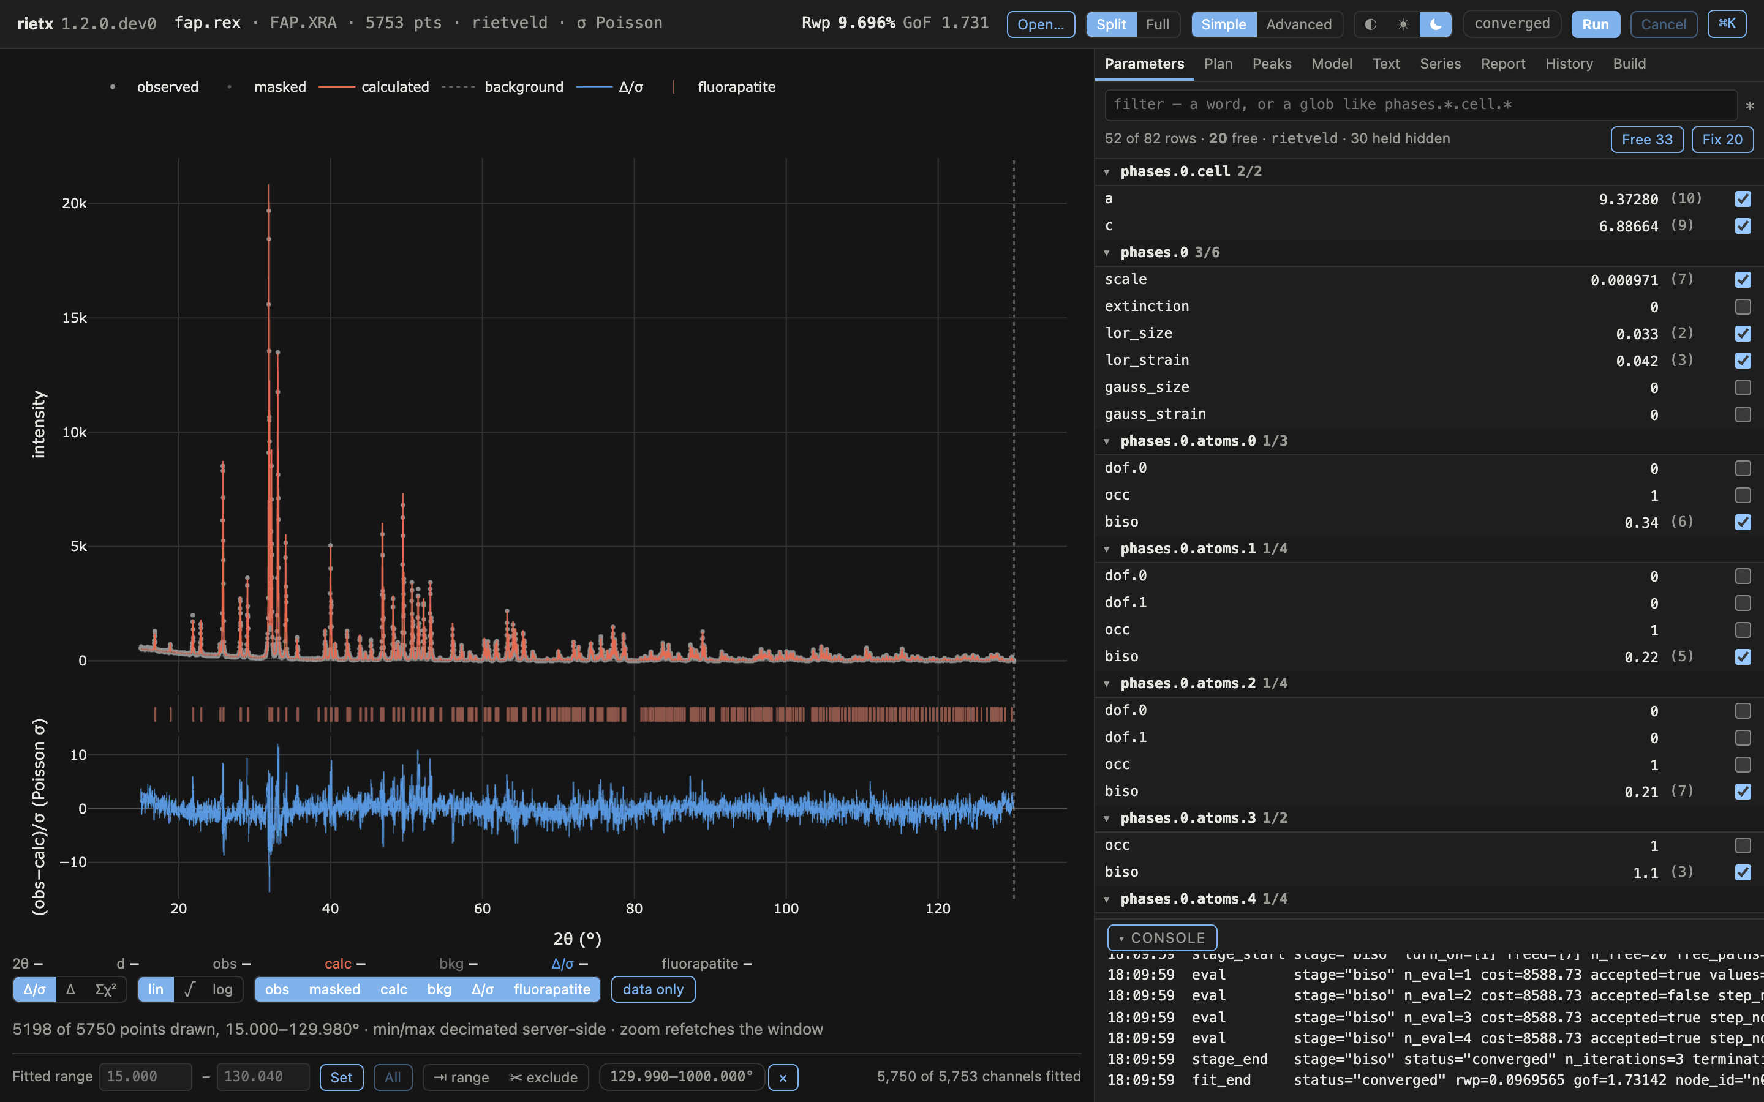Screen dimensions: 1764x1102
Task: Open the Series tab
Action: [1441, 64]
